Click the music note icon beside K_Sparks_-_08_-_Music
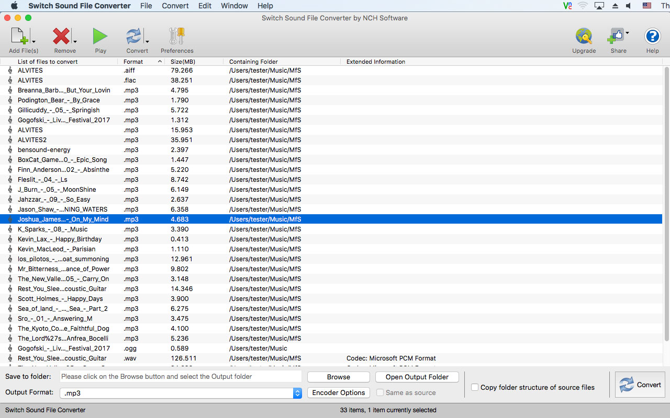The height and width of the screenshot is (418, 670). point(10,229)
